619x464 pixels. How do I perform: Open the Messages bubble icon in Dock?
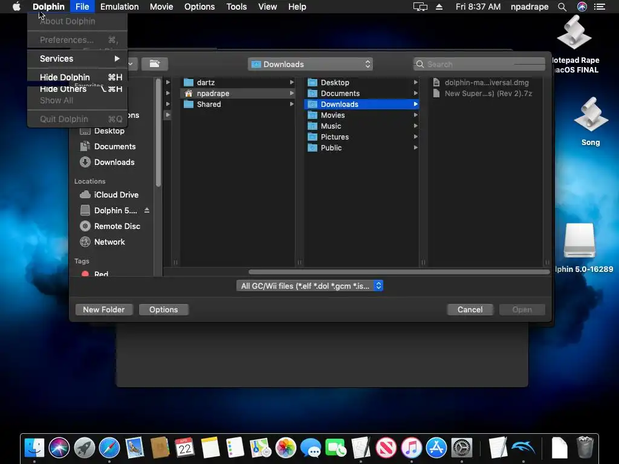(311, 448)
